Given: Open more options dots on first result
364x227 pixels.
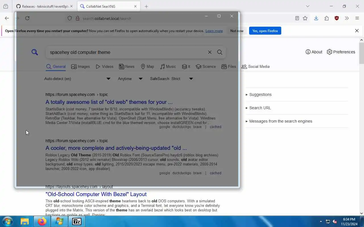Looking at the screenshot, I should pyautogui.click(x=206, y=127).
